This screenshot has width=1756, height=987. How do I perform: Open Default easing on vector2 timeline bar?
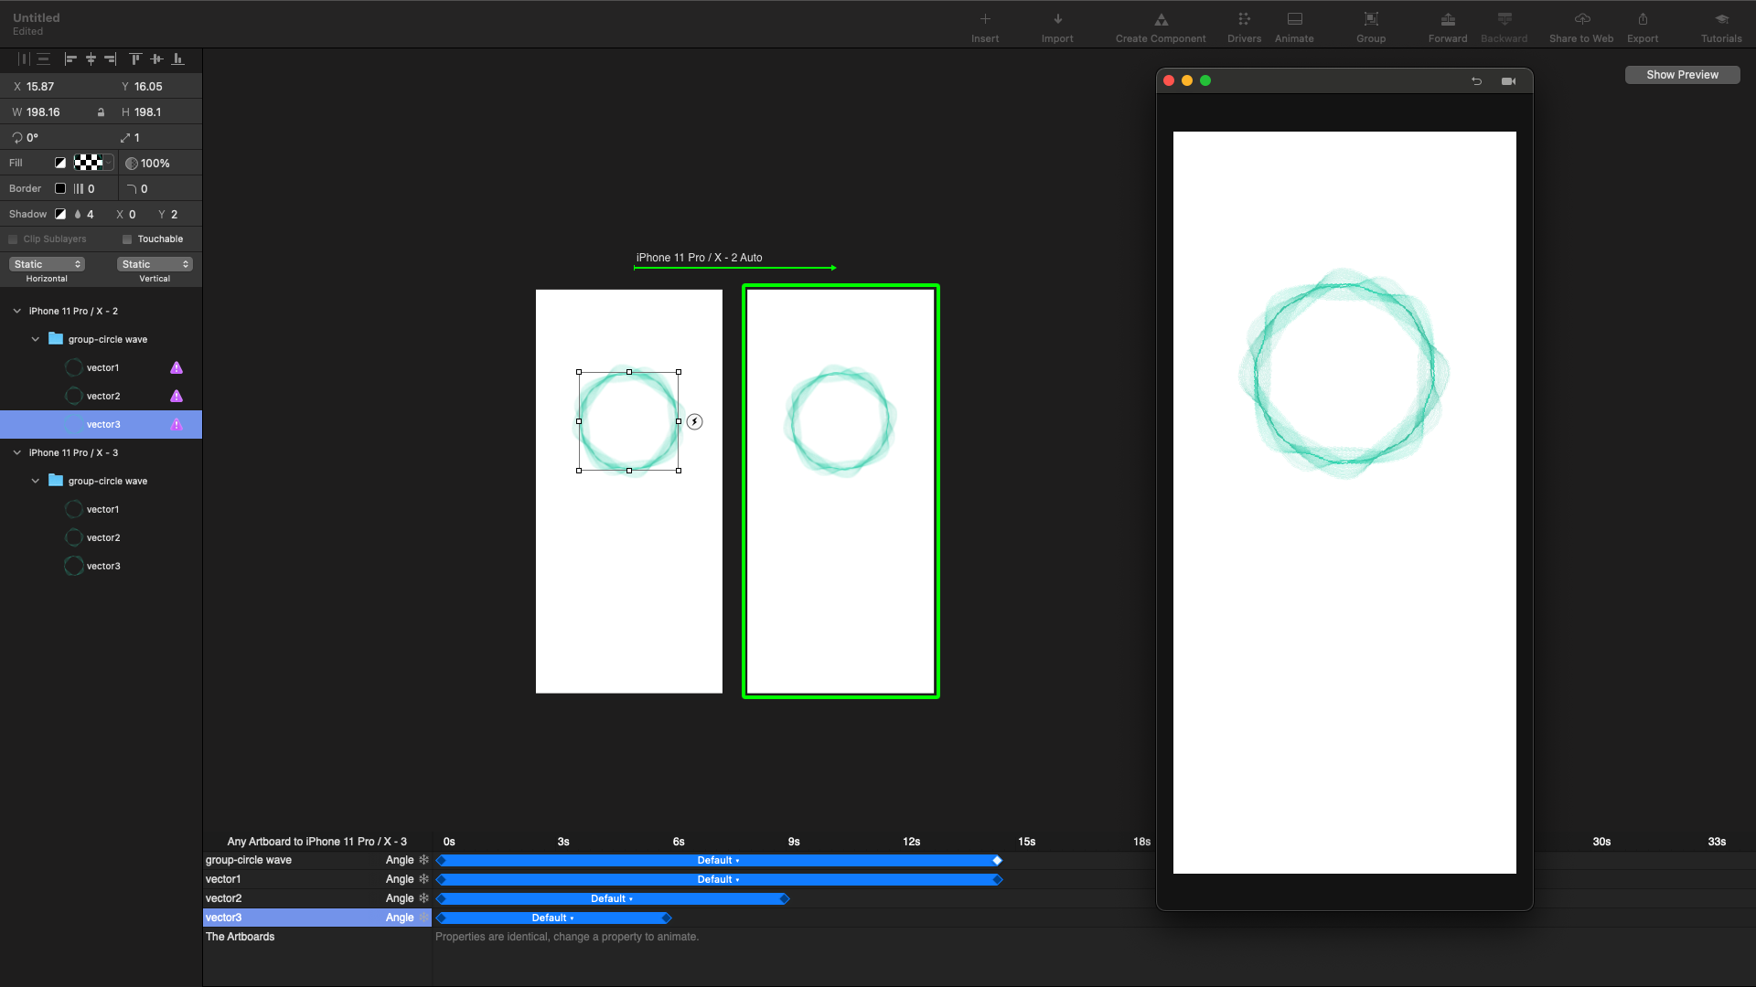[x=611, y=899]
